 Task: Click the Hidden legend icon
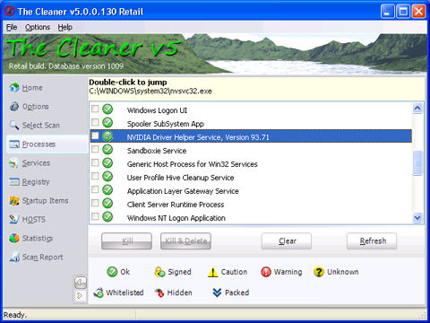coord(159,292)
